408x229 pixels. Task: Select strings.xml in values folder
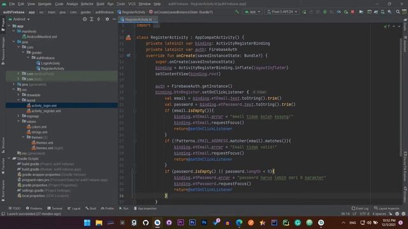37,132
